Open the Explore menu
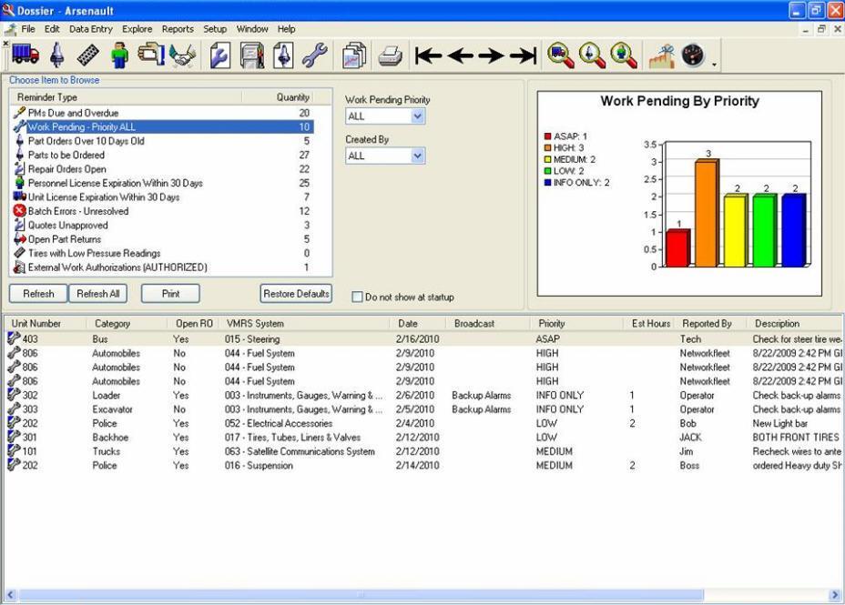The width and height of the screenshot is (845, 605). (137, 29)
